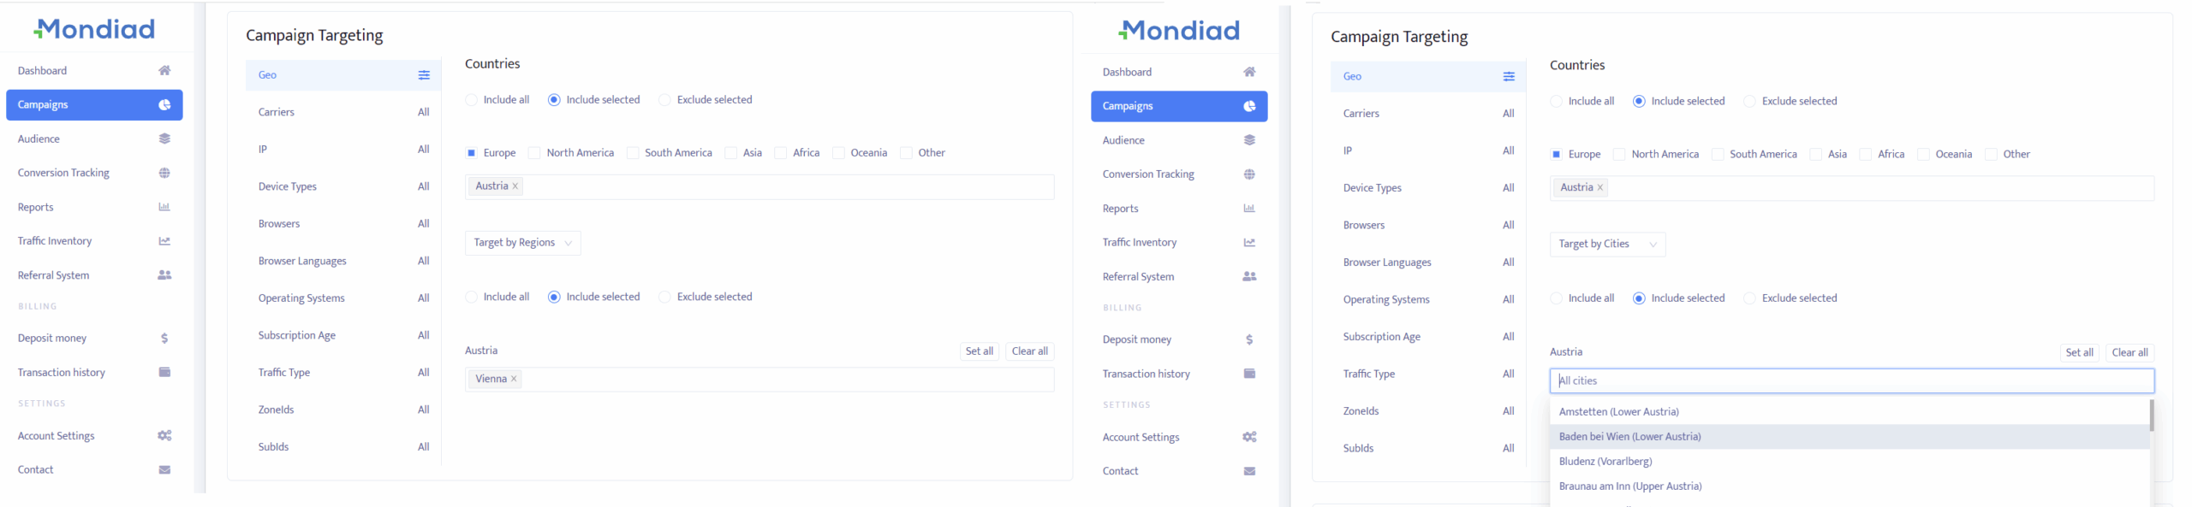Click Dashboard home icon in right panel sidebar
The width and height of the screenshot is (2192, 507).
click(x=1249, y=72)
